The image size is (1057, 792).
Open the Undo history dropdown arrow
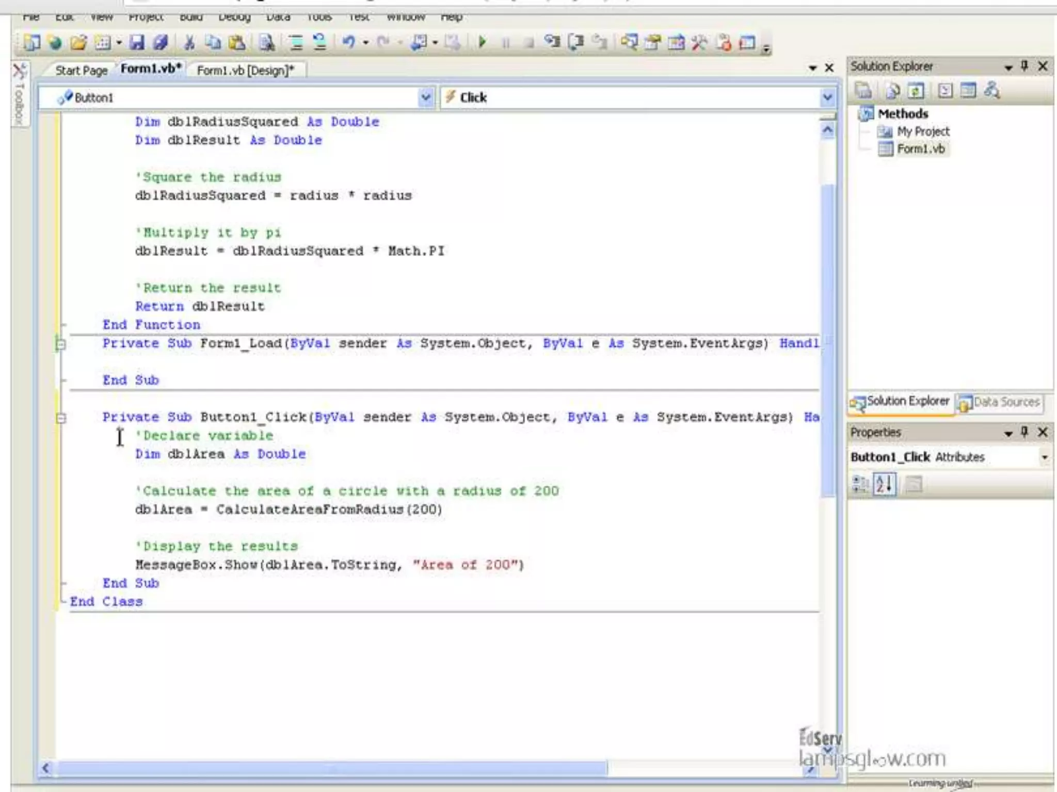365,43
